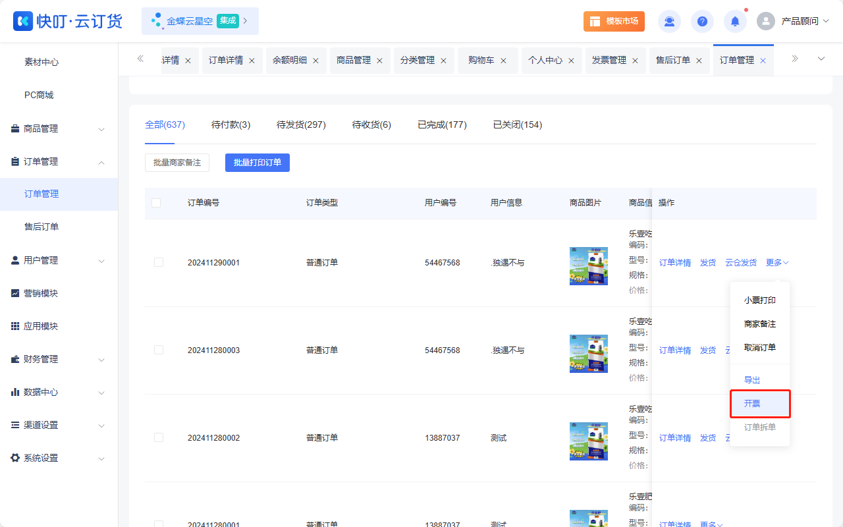Open 订单详情 link for order 202411280002
The width and height of the screenshot is (843, 527).
tap(675, 438)
